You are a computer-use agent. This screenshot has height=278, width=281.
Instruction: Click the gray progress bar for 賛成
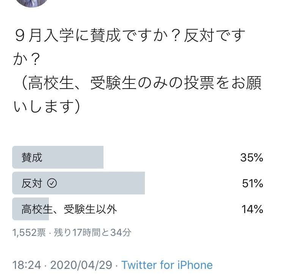(x=58, y=157)
